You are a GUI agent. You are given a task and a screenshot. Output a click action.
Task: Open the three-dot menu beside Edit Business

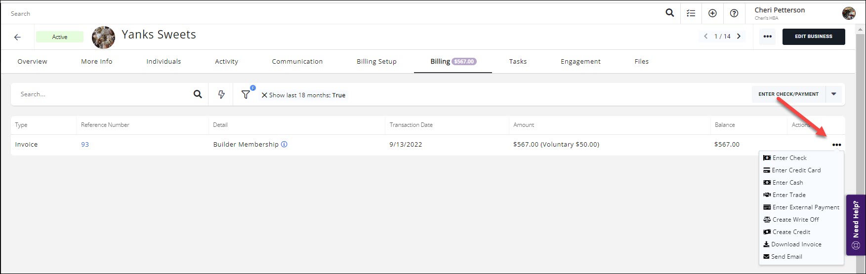point(767,37)
